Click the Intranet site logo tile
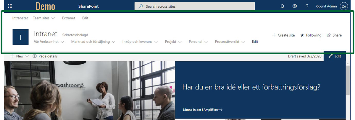The image size is (355, 120). [x=20, y=37]
